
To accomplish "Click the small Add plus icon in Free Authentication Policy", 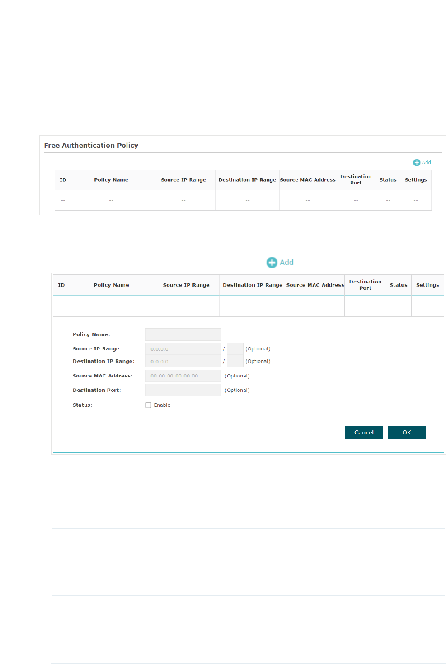I will [x=417, y=162].
